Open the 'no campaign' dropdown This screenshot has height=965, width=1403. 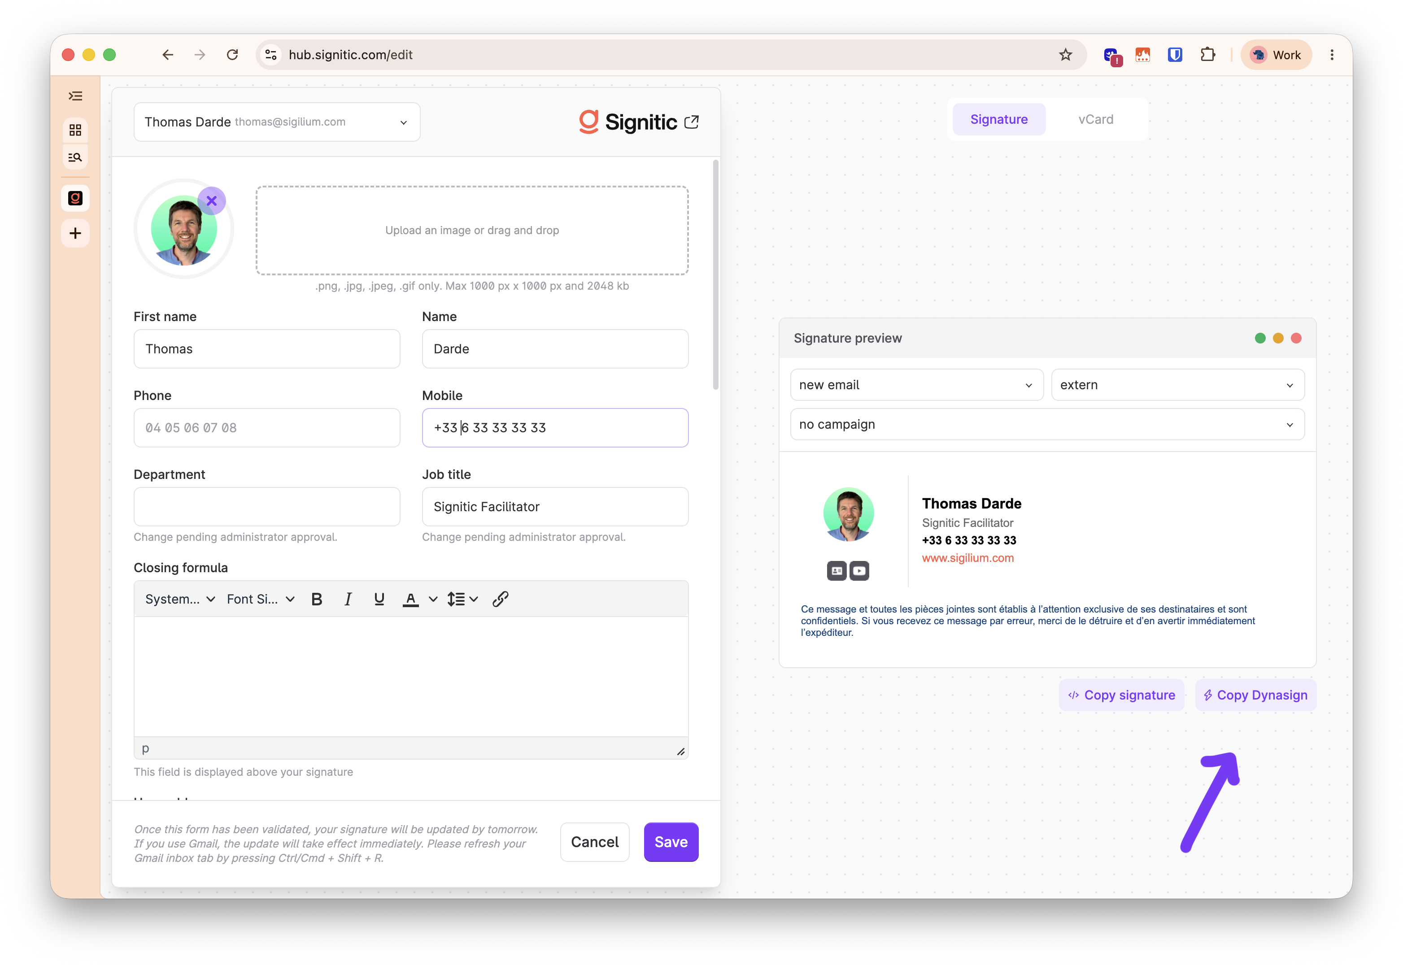(x=1047, y=425)
